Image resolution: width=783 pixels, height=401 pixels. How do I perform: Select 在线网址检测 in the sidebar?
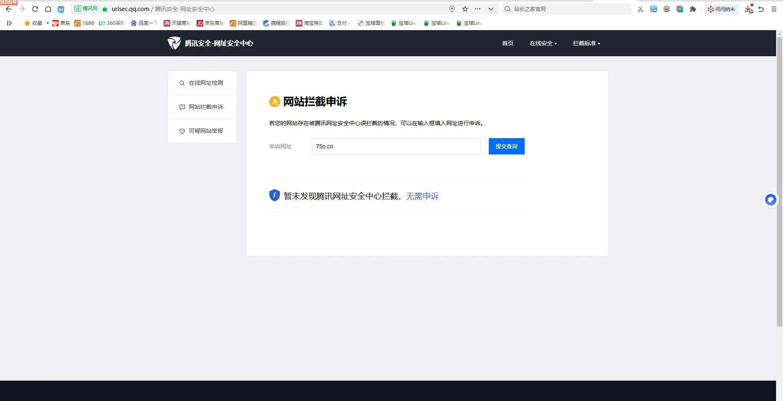pos(202,83)
